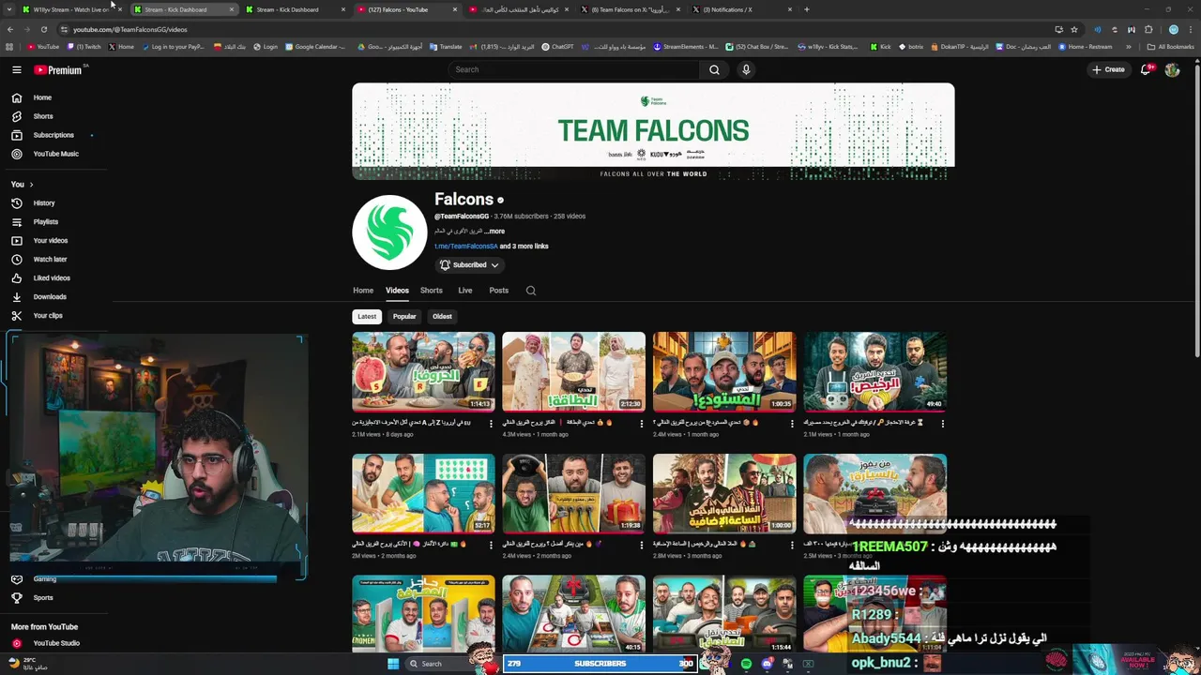Select the Oldest sort chip

tap(442, 317)
